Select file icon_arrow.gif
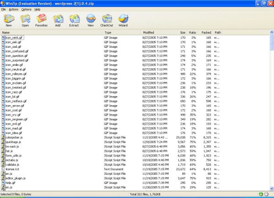 [x=15, y=106]
